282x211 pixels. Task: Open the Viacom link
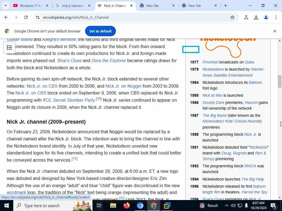(x=251, y=103)
